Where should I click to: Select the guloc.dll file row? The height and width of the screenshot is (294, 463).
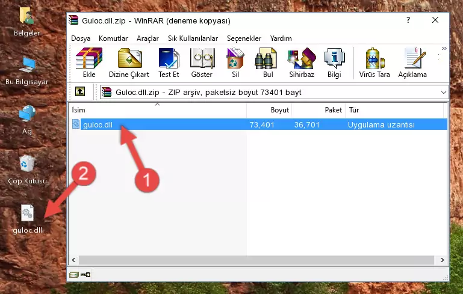tap(259, 124)
